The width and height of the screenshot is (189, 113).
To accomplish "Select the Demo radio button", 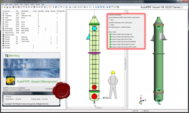I will point(109,20).
